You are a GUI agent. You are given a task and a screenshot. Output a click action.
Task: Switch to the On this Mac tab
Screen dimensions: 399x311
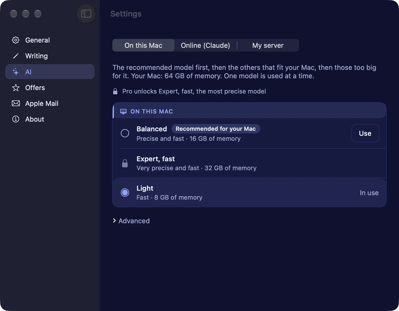click(143, 45)
